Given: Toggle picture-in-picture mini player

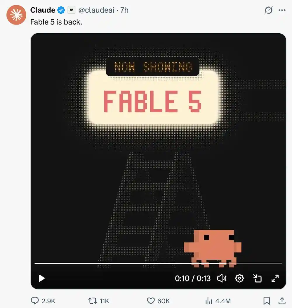Looking at the screenshot, I should [x=257, y=278].
